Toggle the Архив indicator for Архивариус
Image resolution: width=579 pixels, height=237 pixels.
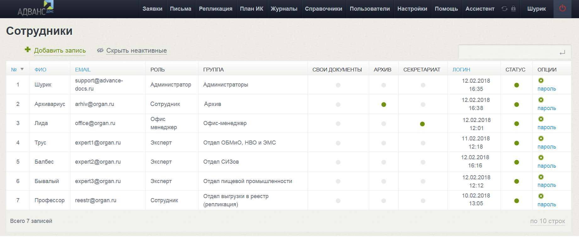click(x=384, y=105)
